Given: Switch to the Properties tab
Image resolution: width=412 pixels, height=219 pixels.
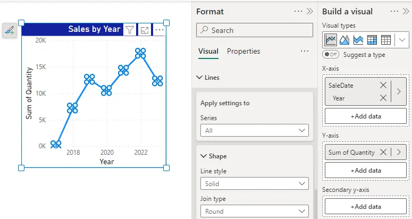Looking at the screenshot, I should click(x=243, y=52).
